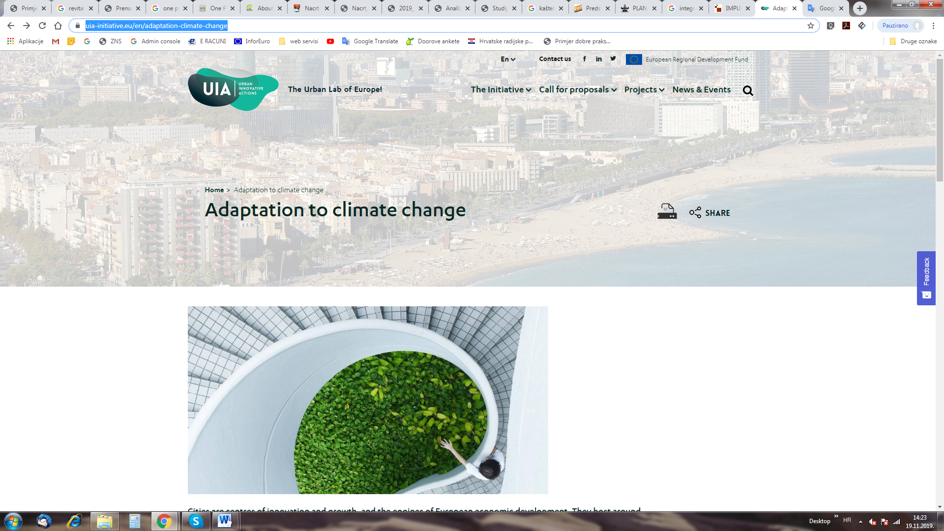The width and height of the screenshot is (944, 531).
Task: Bookmark this page with the star icon
Action: pos(811,26)
